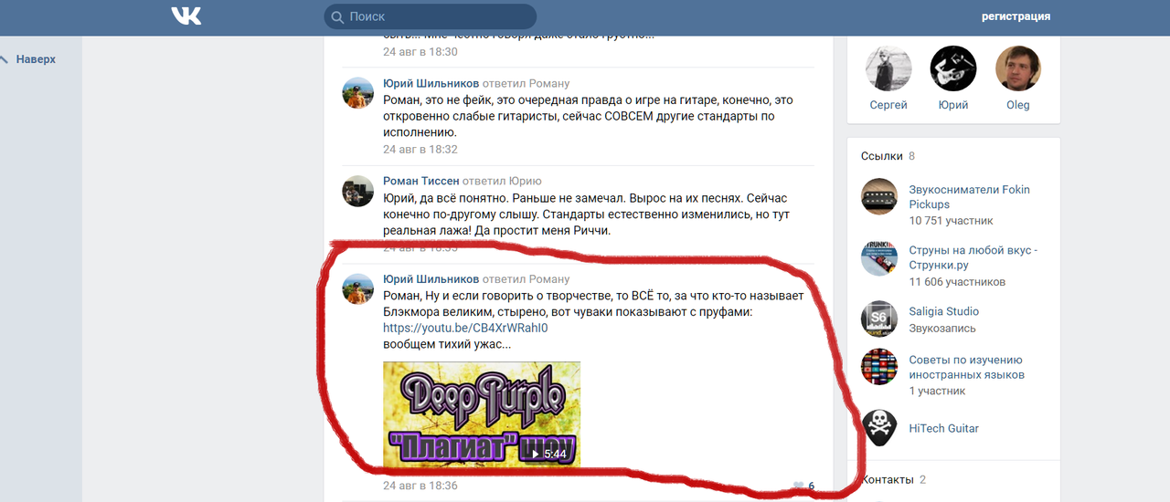This screenshot has height=502, width=1170.
Task: Click the search magnifier icon
Action: [337, 16]
